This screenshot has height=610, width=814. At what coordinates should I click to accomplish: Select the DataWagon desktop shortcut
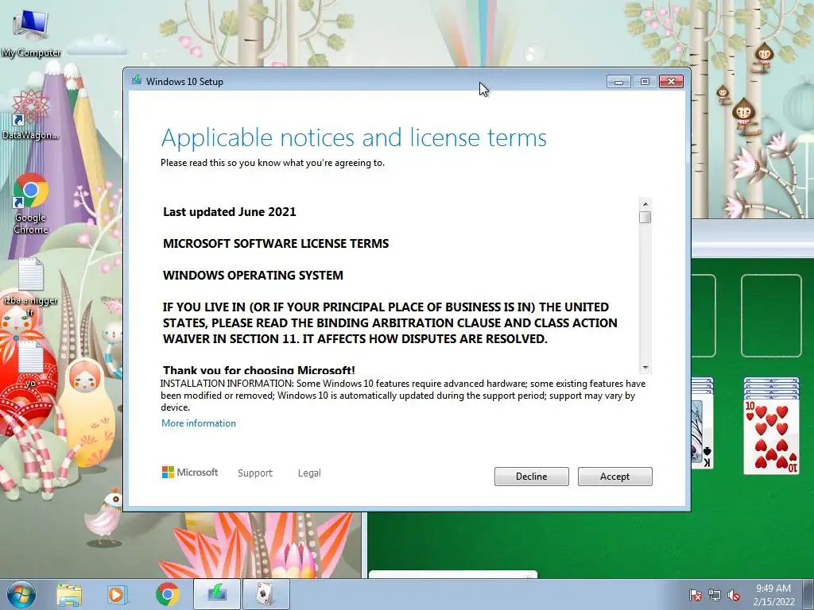click(31, 115)
